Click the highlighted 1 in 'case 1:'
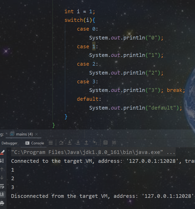Viewport: 195px width, 209px height. tap(94, 46)
